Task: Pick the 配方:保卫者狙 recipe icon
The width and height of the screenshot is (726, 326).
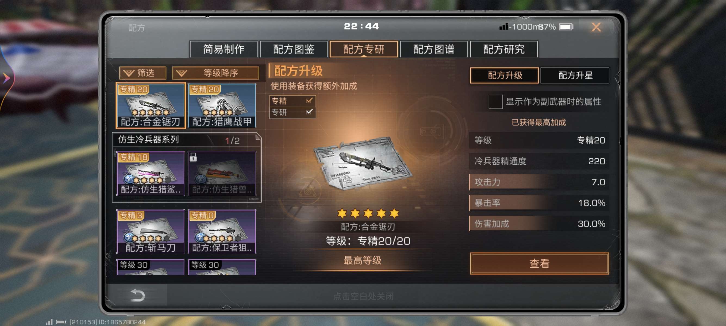Action: pyautogui.click(x=222, y=232)
